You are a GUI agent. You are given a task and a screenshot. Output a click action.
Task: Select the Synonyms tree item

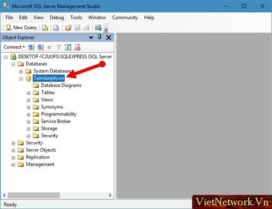tap(52, 107)
